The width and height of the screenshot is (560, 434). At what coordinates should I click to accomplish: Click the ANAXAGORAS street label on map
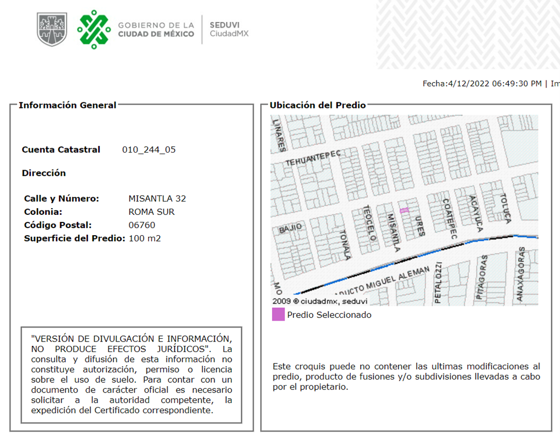(x=521, y=274)
